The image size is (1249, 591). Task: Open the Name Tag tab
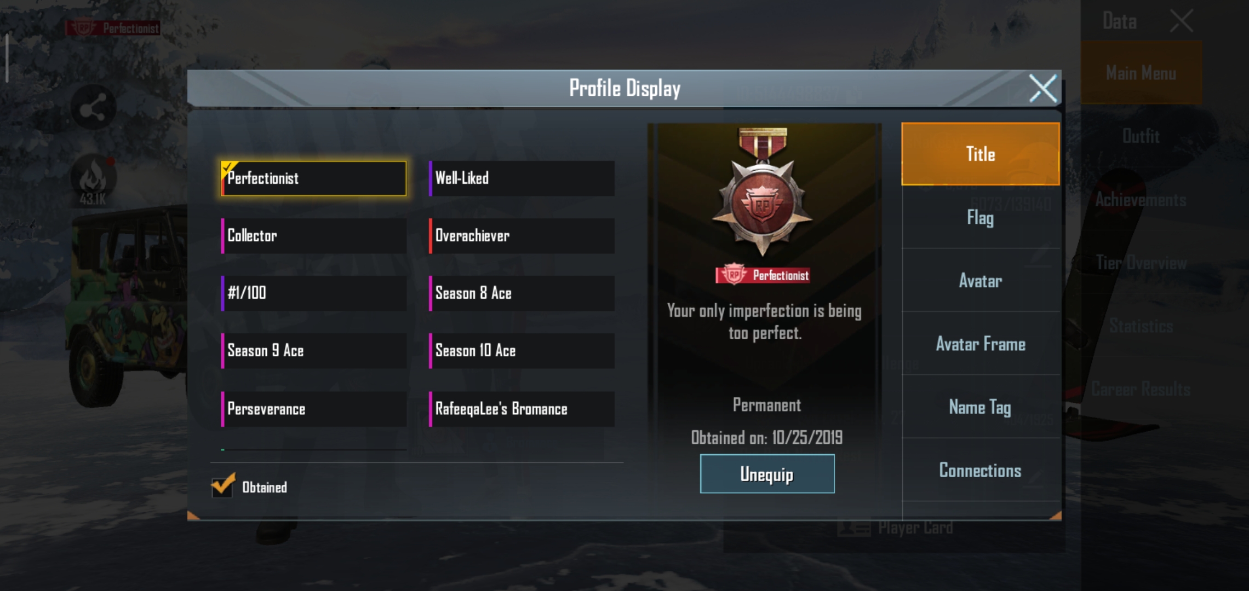pos(981,407)
